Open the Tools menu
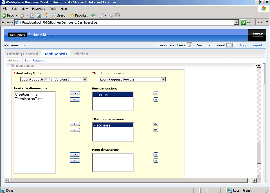The image size is (270, 193). pos(53,9)
